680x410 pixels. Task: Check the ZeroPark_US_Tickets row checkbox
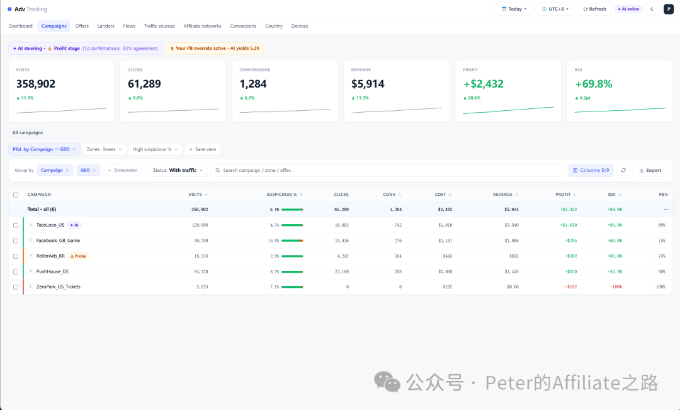(16, 287)
